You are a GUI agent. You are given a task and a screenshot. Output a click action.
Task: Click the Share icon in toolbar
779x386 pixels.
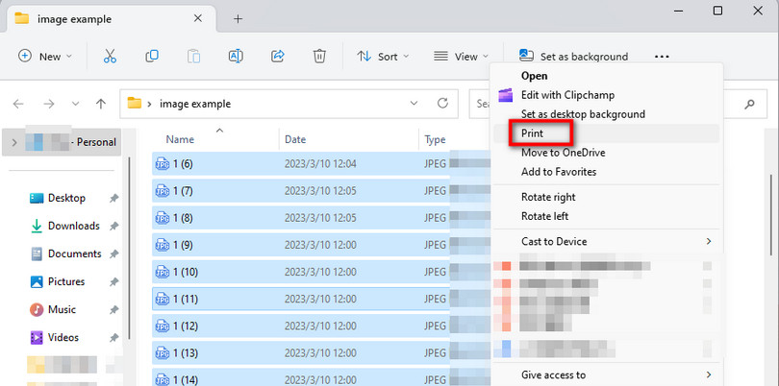[278, 57]
